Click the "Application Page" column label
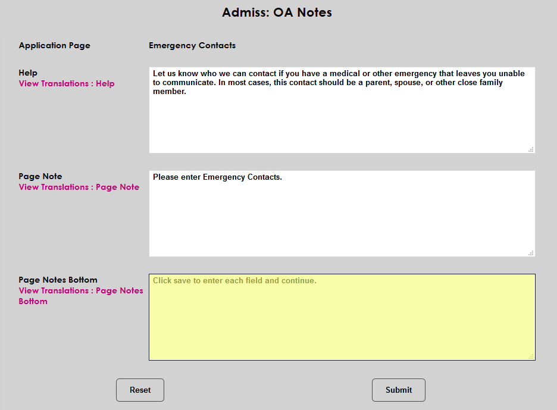This screenshot has width=557, height=410. pos(54,45)
